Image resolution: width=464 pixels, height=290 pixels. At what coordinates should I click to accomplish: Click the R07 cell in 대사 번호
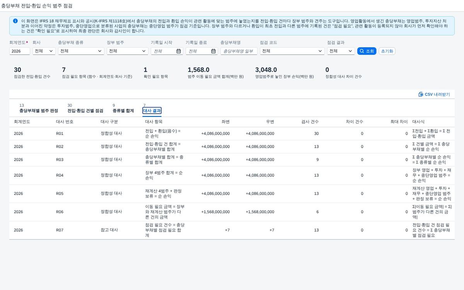(60, 230)
